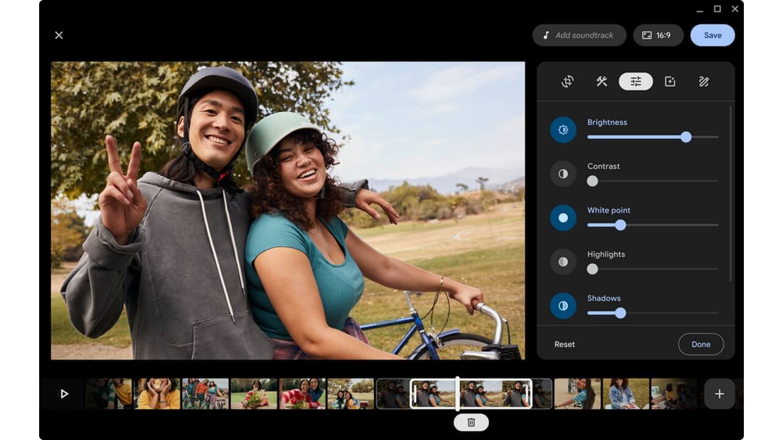Switch to the Filters tab

tap(669, 81)
